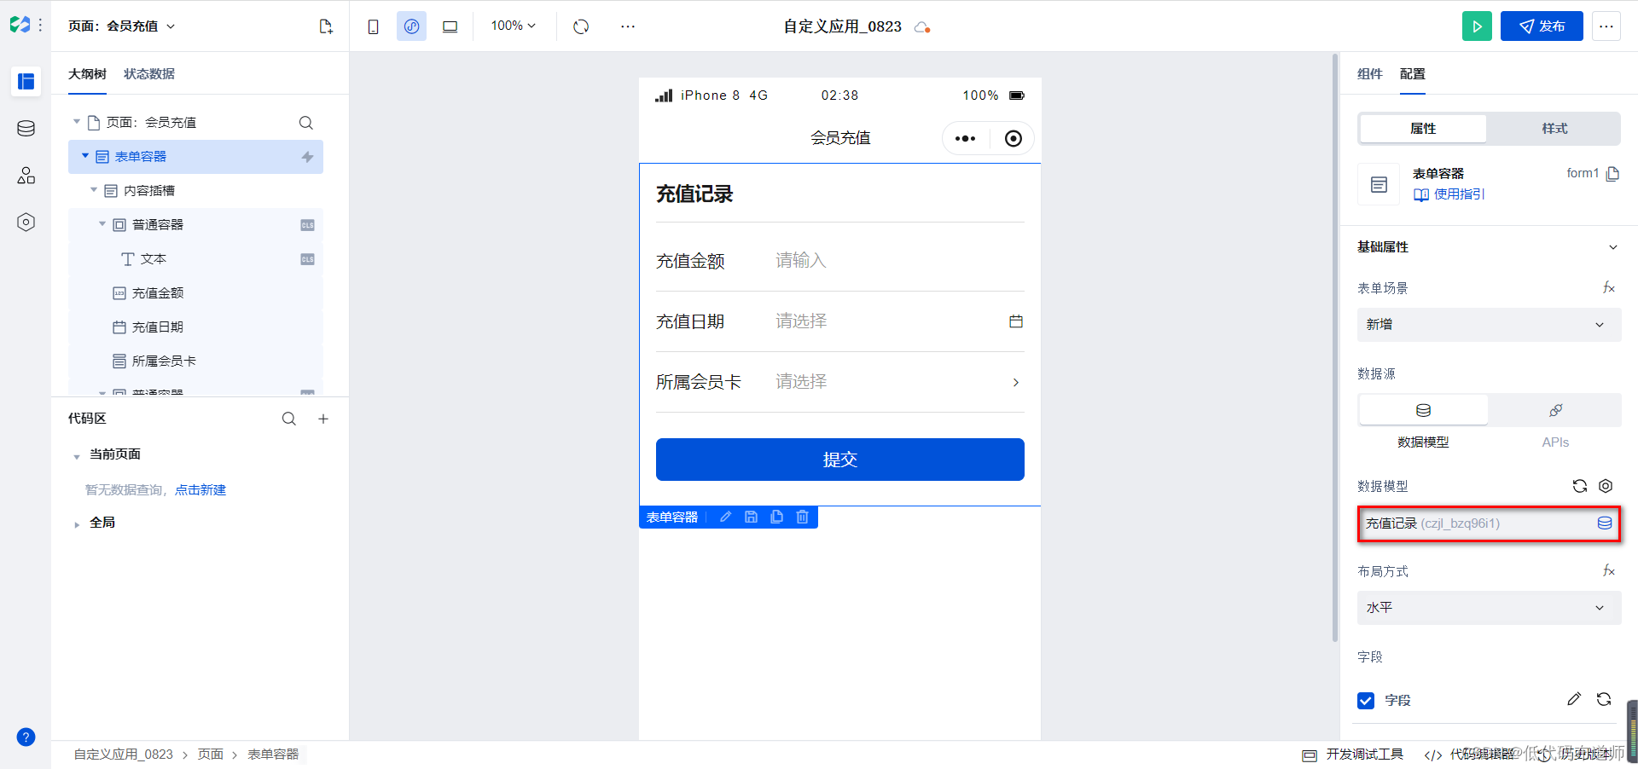
Task: Open the toolbar more options ellipsis
Action: [628, 26]
